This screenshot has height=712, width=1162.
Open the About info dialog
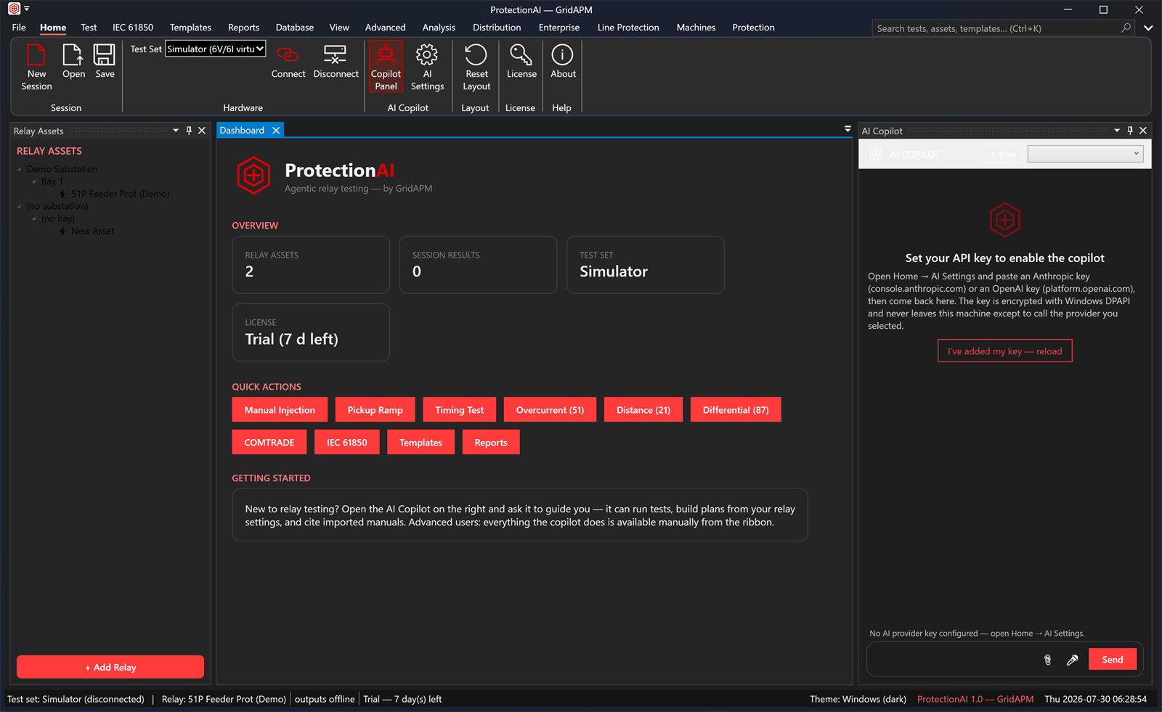pyautogui.click(x=563, y=62)
